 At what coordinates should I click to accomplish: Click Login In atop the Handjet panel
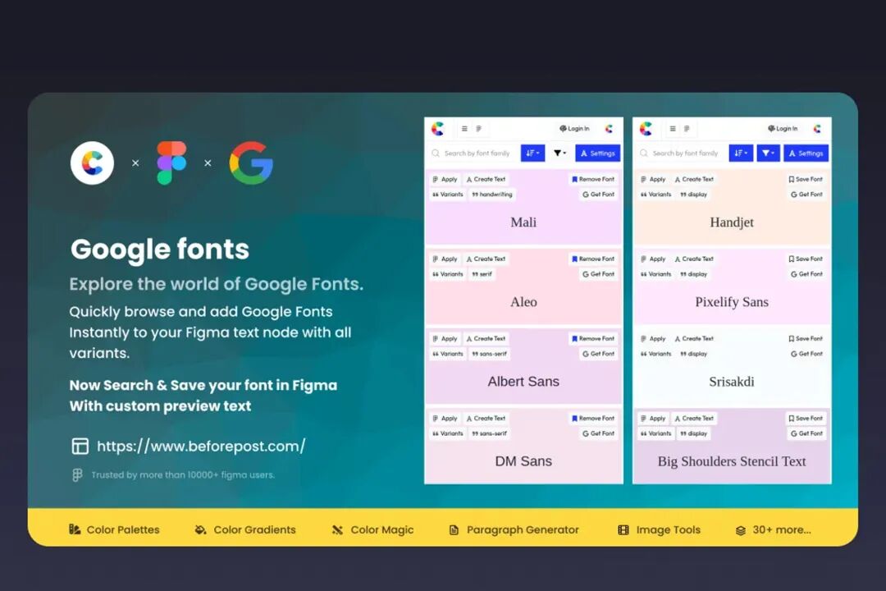(782, 129)
